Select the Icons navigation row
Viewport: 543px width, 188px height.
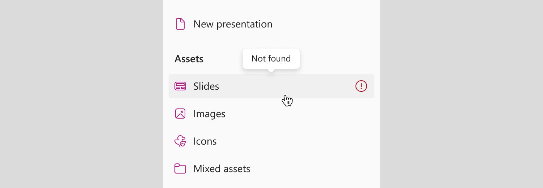pos(271,141)
